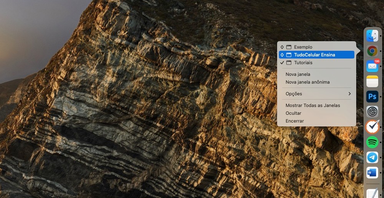Open Microsoft Word from the dock
The width and height of the screenshot is (384, 198).
tap(372, 172)
